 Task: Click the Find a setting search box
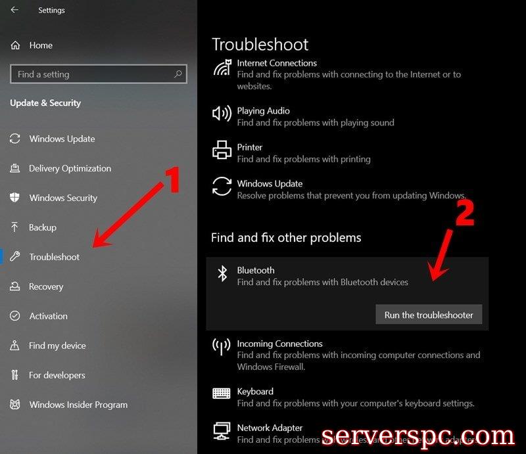coord(98,74)
